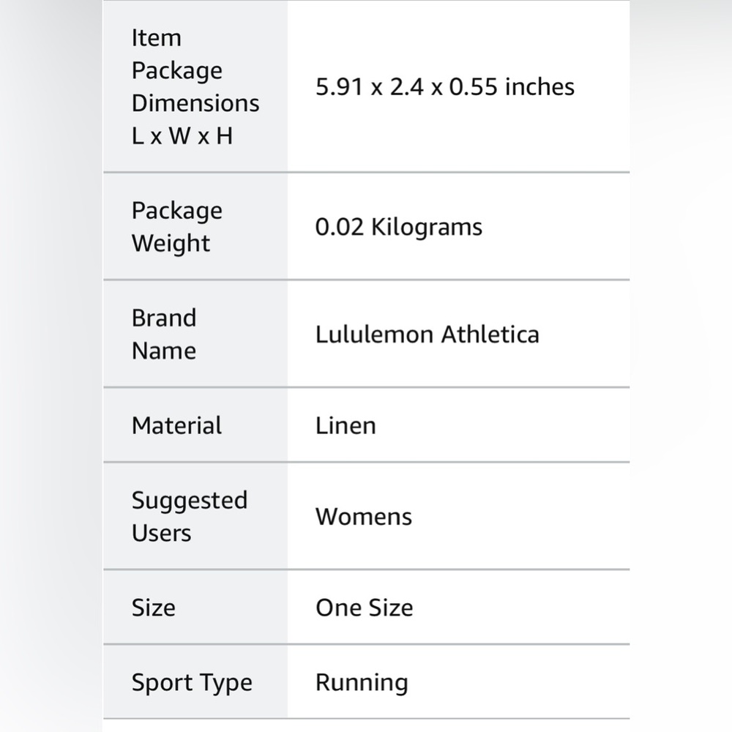Click the word Weight in second row
The width and height of the screenshot is (732, 732).
(171, 244)
